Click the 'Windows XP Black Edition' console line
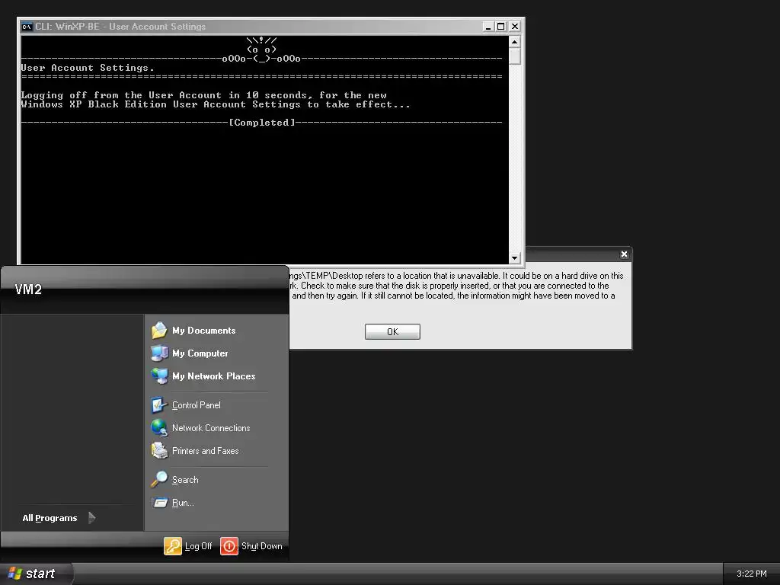The height and width of the screenshot is (585, 780). [216, 104]
